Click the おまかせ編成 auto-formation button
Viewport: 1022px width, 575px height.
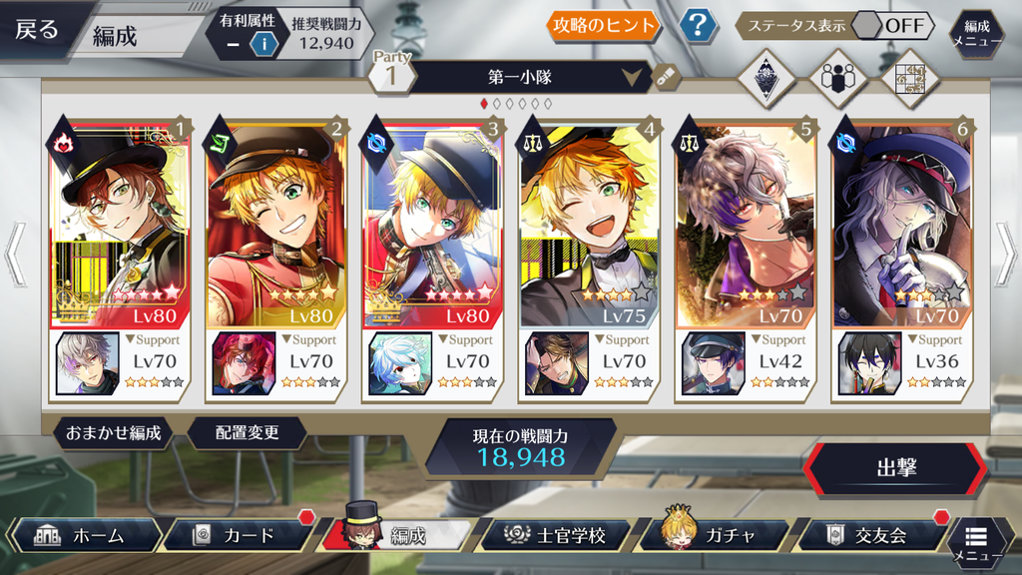pyautogui.click(x=114, y=433)
